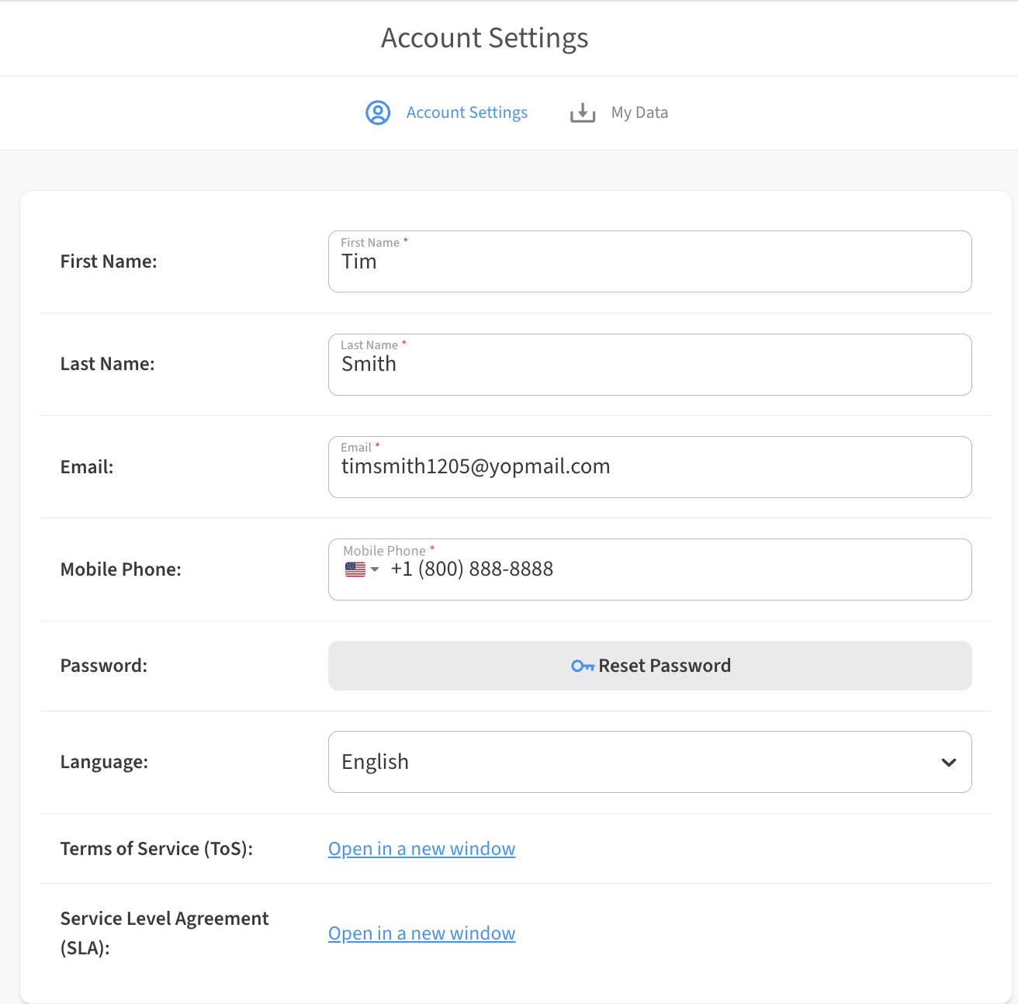Focus the First Name field containing Tim
This screenshot has width=1018, height=1004.
(649, 262)
